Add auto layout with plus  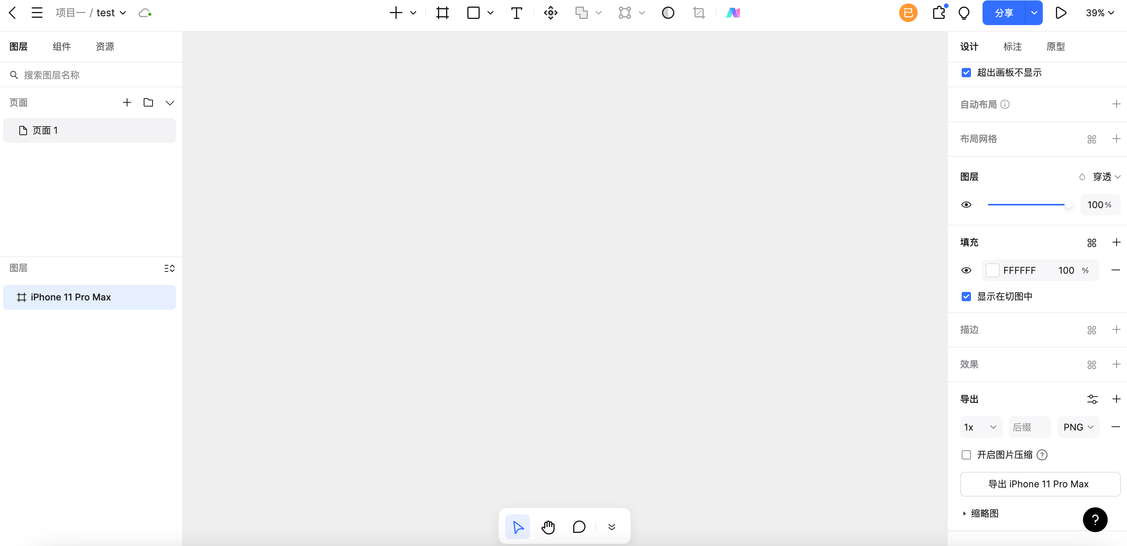pyautogui.click(x=1116, y=104)
